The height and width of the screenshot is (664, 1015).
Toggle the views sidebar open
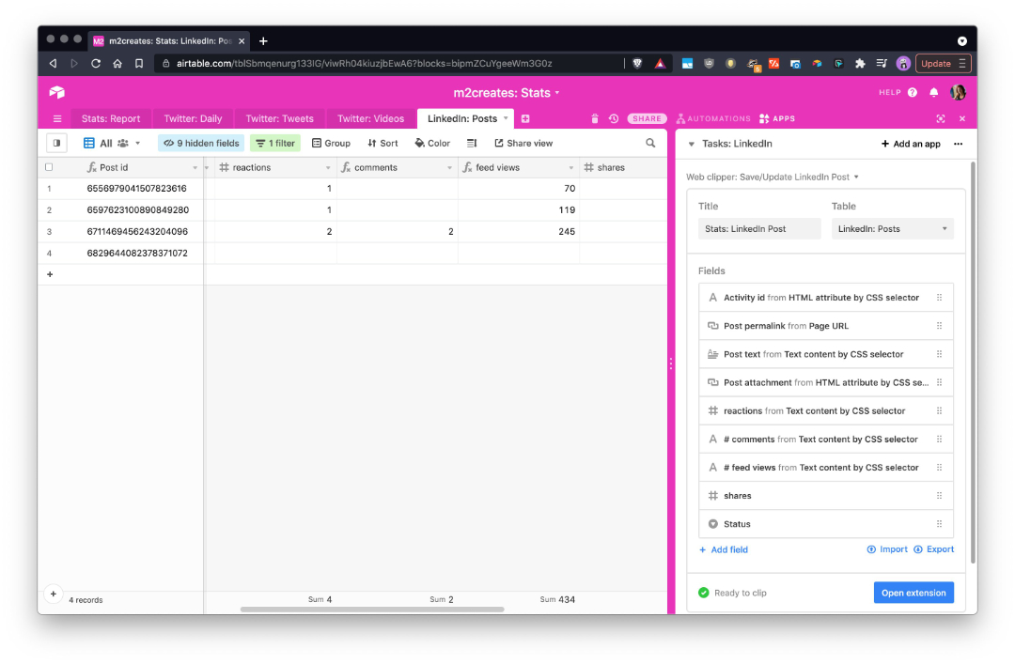54,143
